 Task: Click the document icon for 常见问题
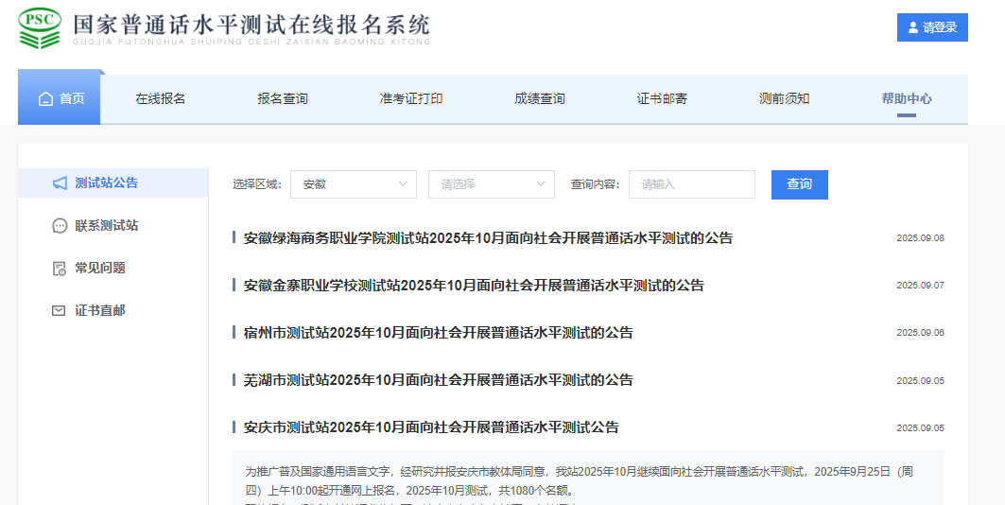tap(60, 269)
